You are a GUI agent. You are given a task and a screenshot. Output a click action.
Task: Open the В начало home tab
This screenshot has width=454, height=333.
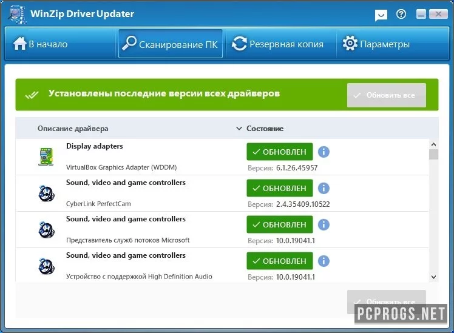(60, 44)
